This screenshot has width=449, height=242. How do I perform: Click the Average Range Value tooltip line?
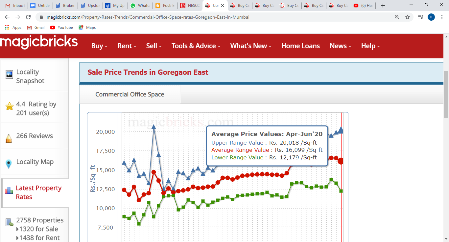[267, 150]
